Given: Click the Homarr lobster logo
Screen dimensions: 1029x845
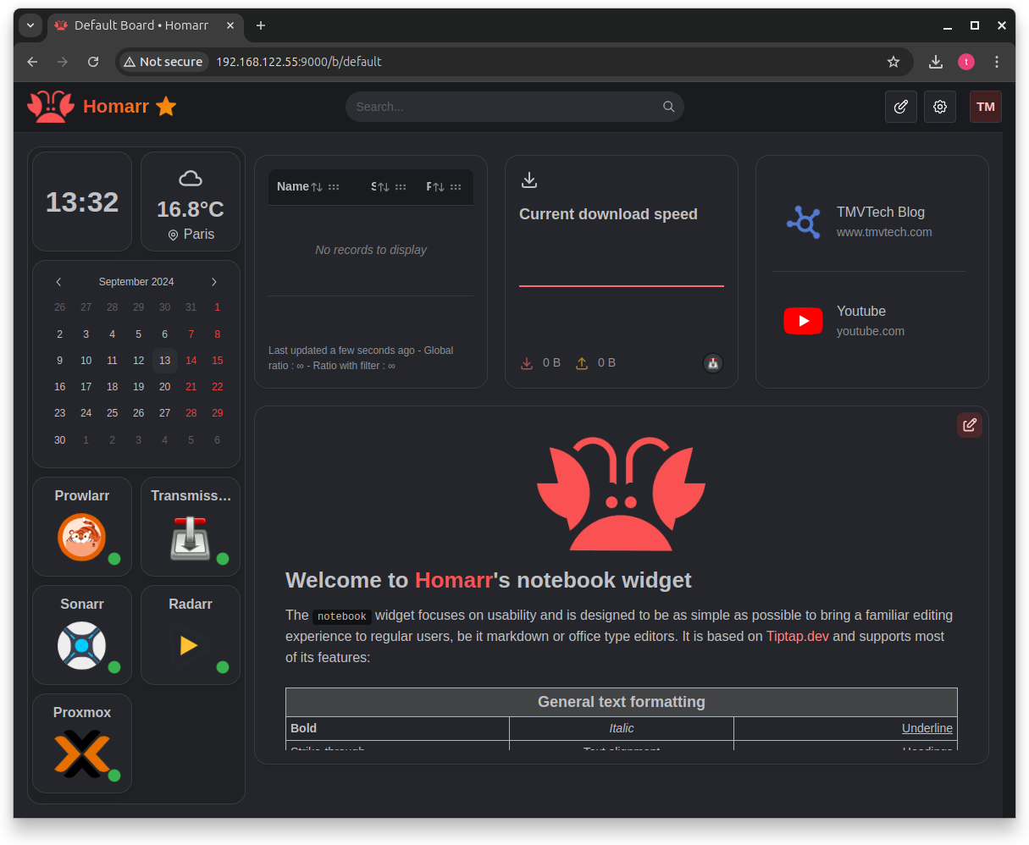Looking at the screenshot, I should pos(50,106).
